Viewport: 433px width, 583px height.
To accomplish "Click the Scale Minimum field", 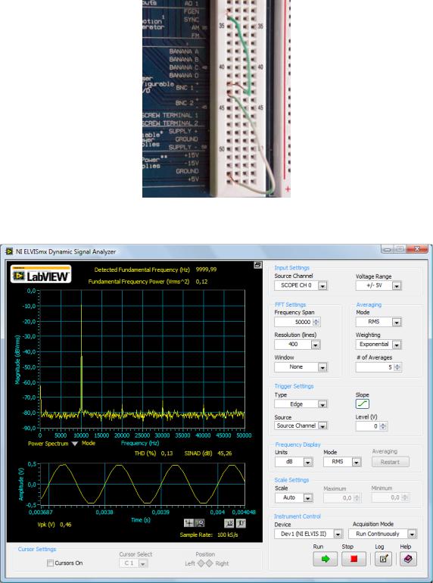I will click(387, 497).
